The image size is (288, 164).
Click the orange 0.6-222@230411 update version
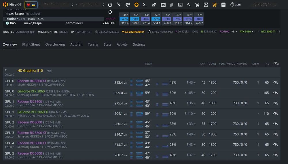[133, 32]
